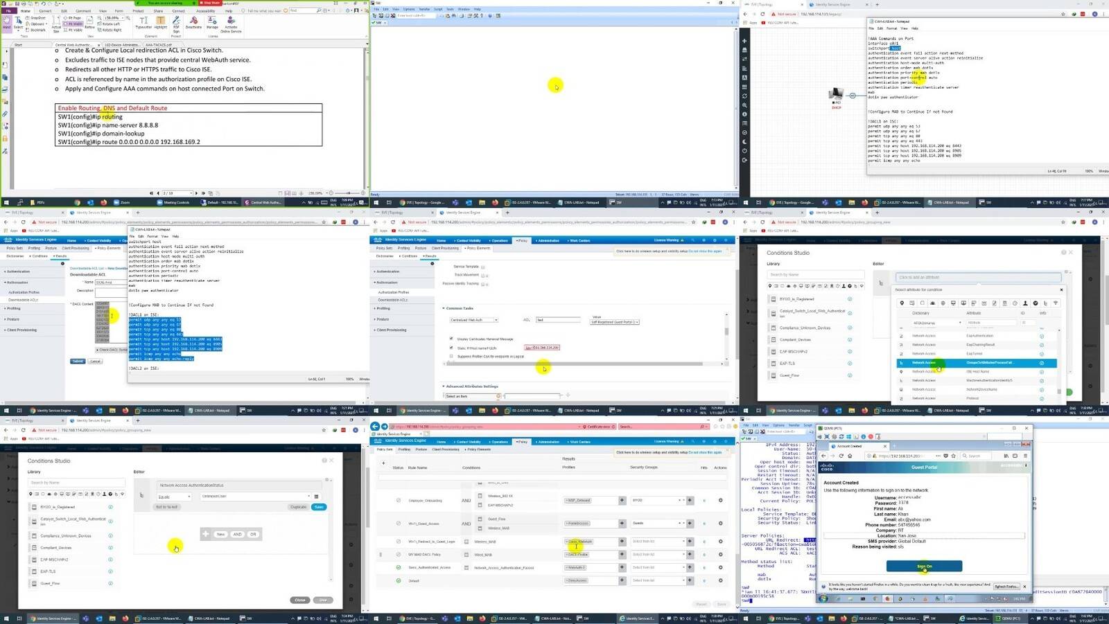Click the Sign On button in Guest Portal
1109x624 pixels.
[924, 567]
